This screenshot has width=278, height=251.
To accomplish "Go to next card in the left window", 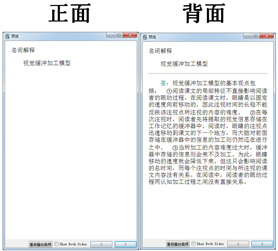I will pos(125,244).
